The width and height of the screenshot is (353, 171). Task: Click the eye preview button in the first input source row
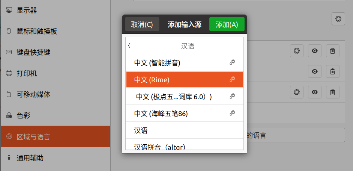tap(315, 51)
